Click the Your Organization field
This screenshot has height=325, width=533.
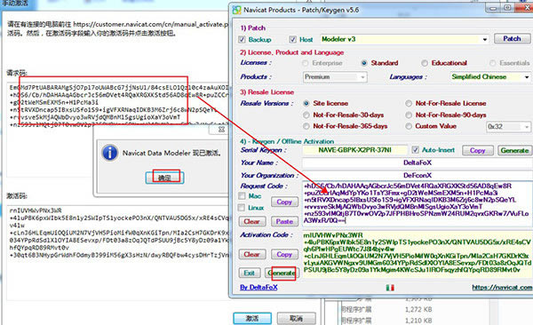click(x=418, y=176)
